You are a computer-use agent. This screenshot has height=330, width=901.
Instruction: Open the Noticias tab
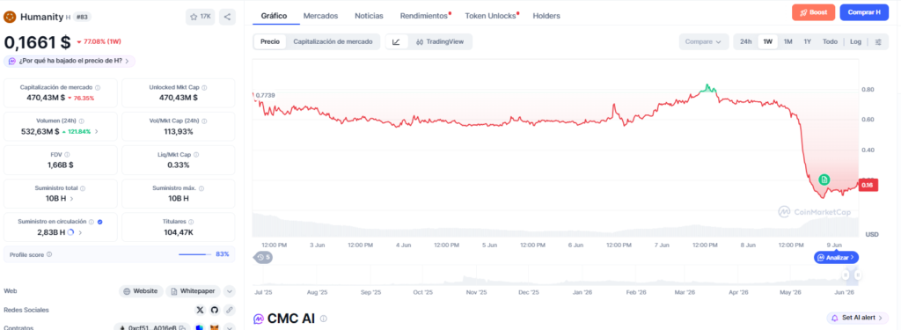[369, 16]
